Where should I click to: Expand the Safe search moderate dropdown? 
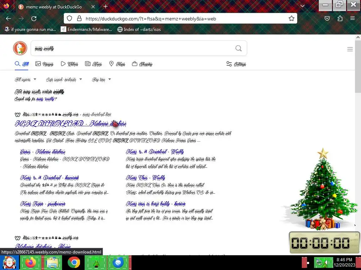click(64, 79)
